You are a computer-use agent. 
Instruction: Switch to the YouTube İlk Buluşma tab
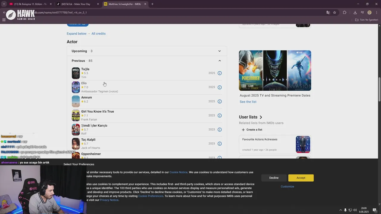pos(30,4)
